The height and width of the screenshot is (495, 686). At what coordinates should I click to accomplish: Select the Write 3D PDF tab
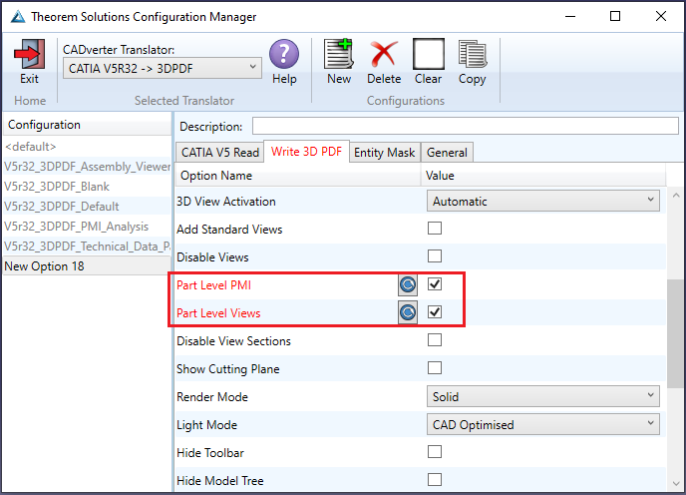(306, 152)
